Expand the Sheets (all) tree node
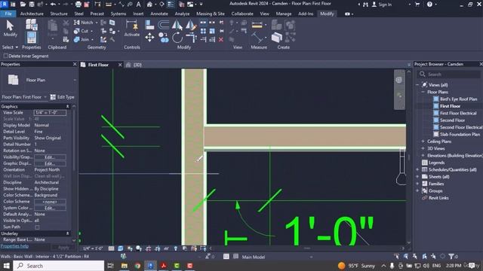The width and height of the screenshot is (483, 271). pos(417,177)
